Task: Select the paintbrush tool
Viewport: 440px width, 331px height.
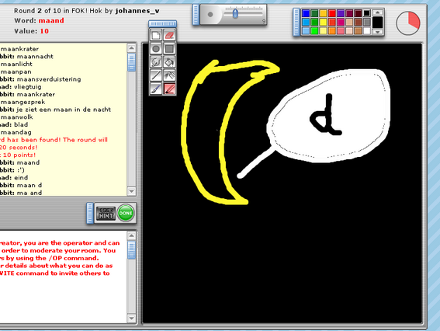Action: (x=156, y=89)
